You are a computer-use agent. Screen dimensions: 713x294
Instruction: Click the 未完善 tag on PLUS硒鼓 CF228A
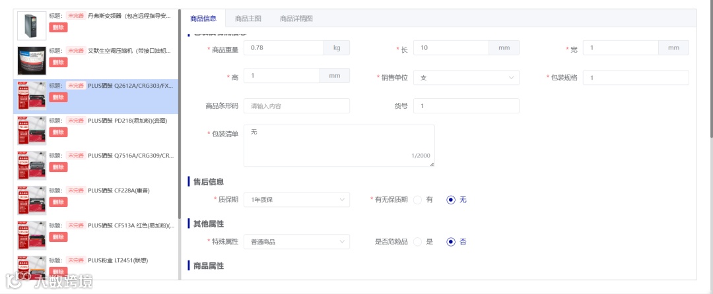(76, 190)
